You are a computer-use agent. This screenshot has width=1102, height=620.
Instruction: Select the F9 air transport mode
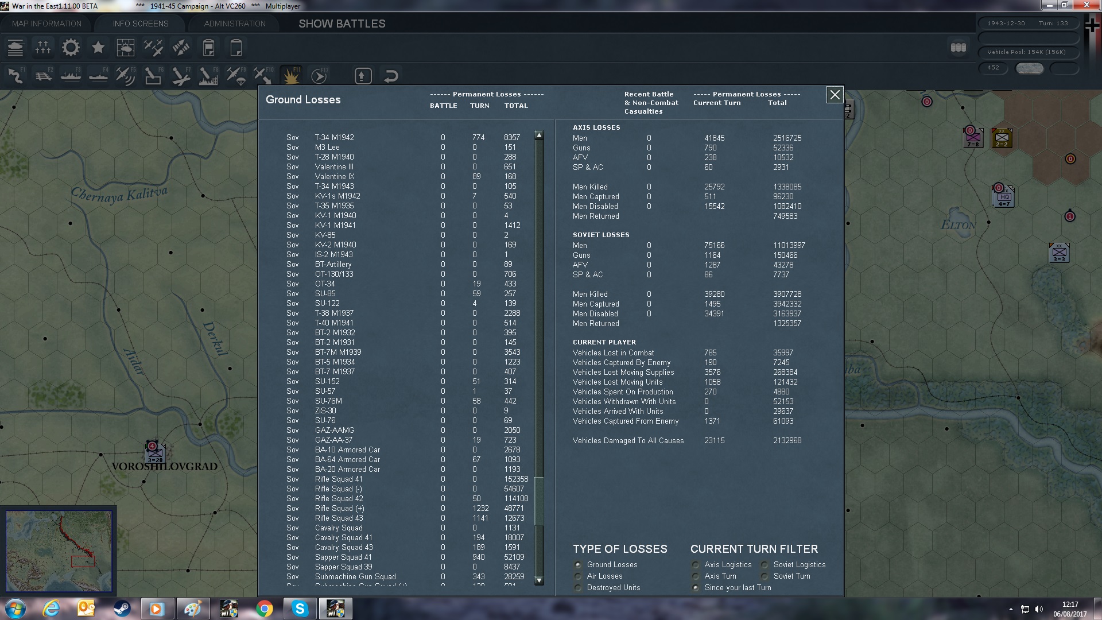pos(236,76)
